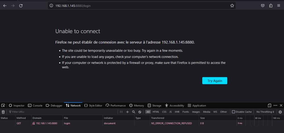The image size is (284, 133).
Task: Pause network log recording
Action: coord(121,112)
